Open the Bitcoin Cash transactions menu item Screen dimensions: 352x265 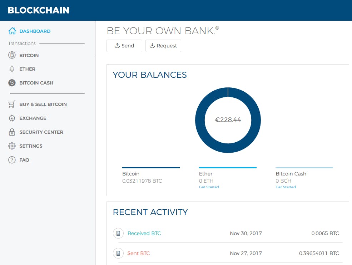click(36, 83)
